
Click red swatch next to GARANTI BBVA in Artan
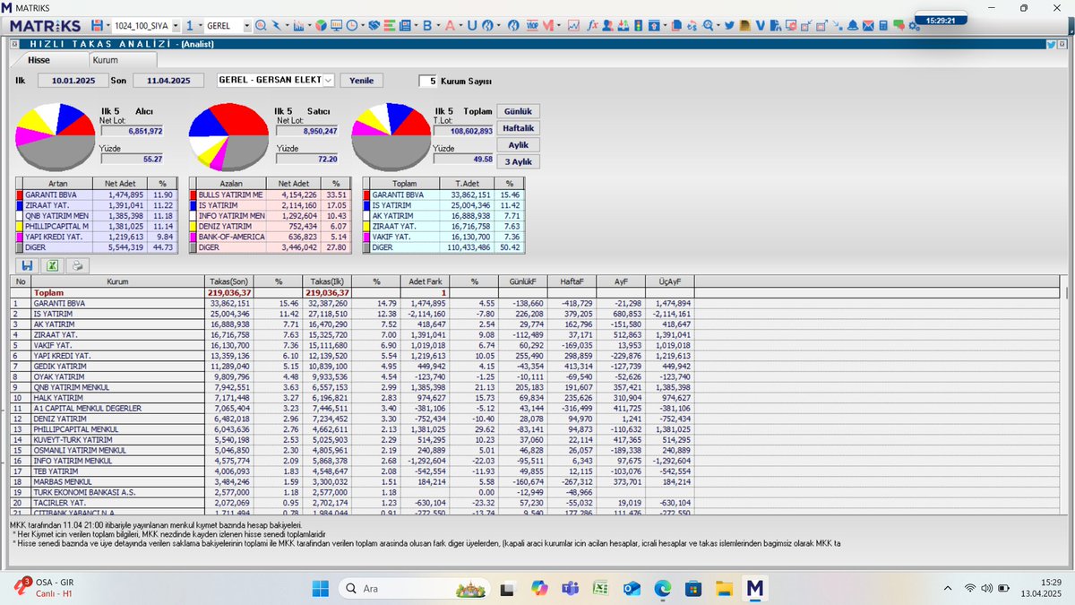tap(21, 194)
